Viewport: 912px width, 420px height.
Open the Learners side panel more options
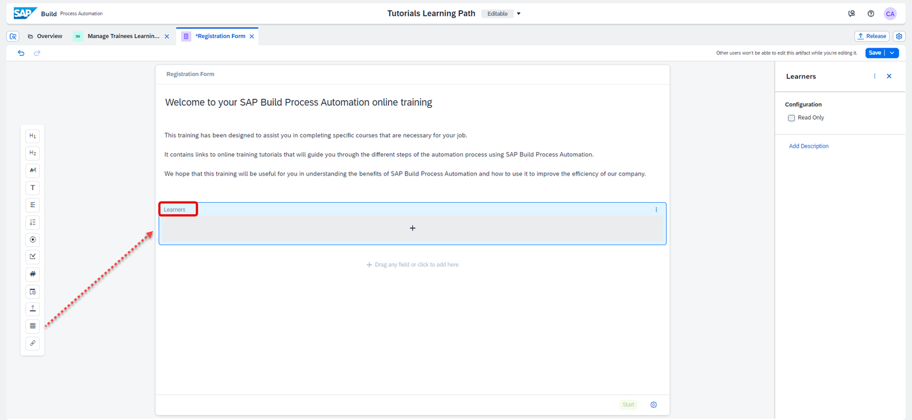(x=875, y=76)
